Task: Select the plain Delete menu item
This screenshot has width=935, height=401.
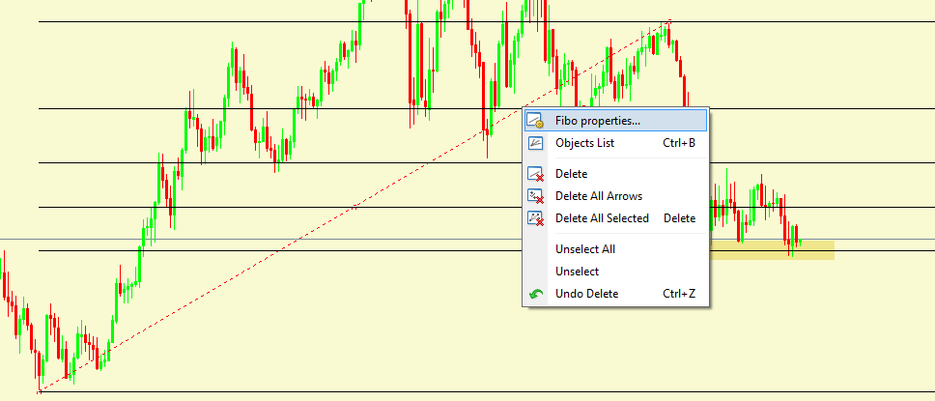Action: [571, 174]
